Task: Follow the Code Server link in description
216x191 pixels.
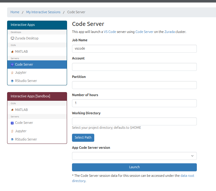Action: [144, 32]
